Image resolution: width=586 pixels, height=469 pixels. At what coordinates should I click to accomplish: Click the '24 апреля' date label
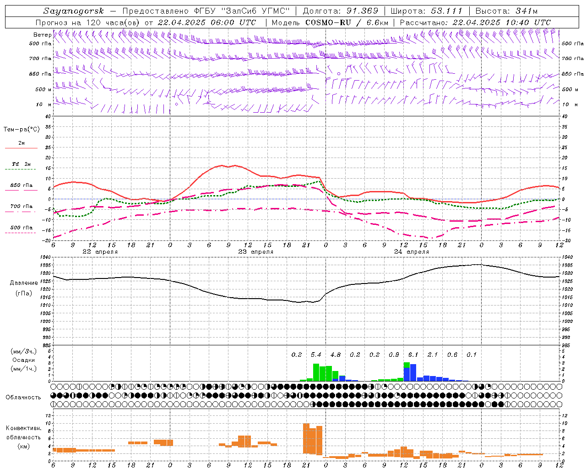click(x=412, y=252)
